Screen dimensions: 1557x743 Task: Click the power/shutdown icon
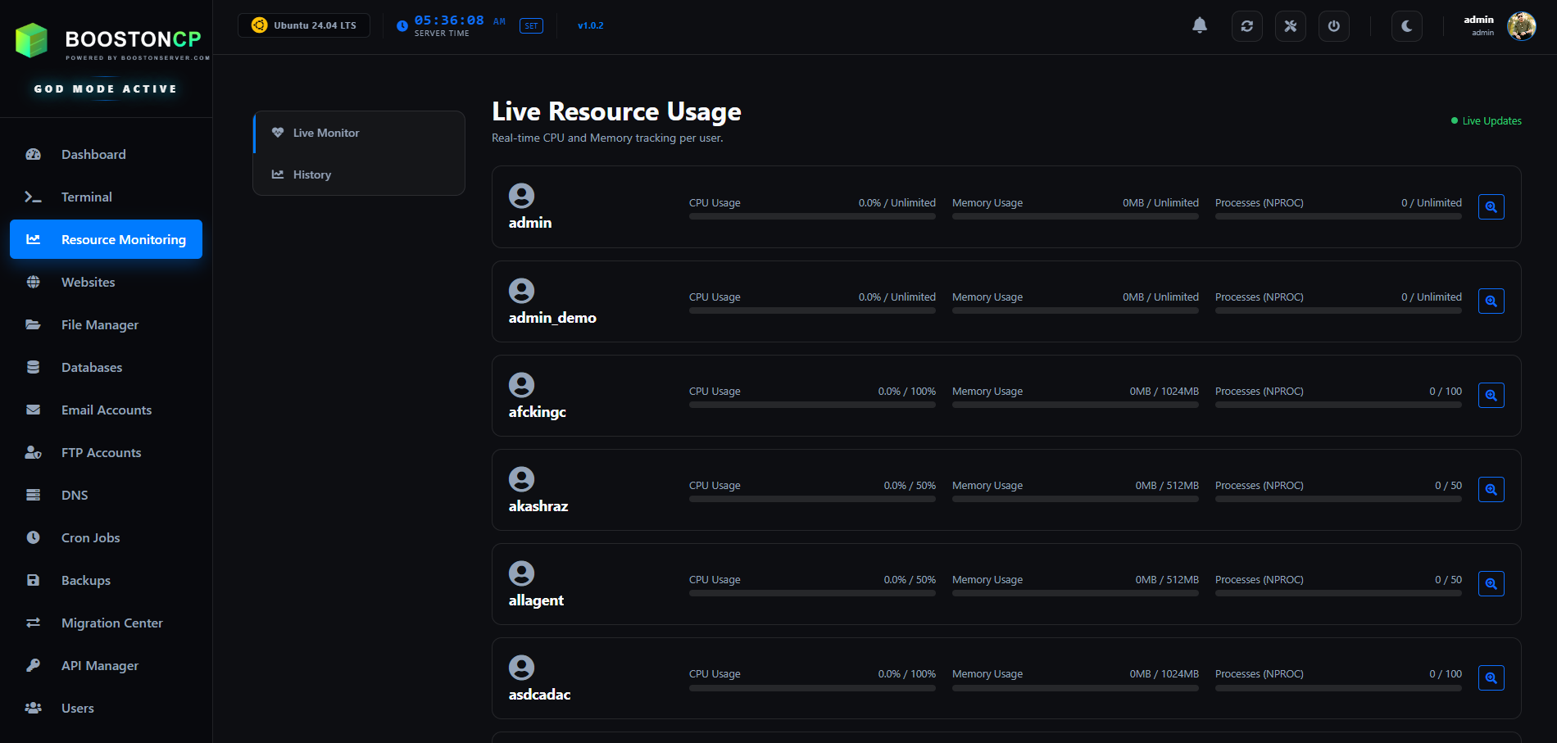(x=1333, y=25)
